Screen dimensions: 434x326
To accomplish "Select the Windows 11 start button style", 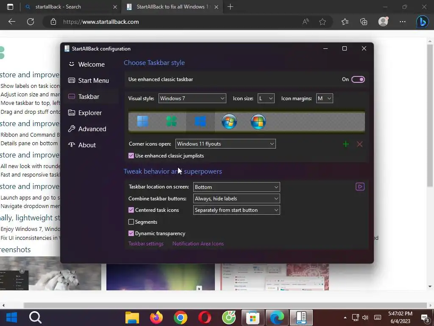I will [x=142, y=121].
